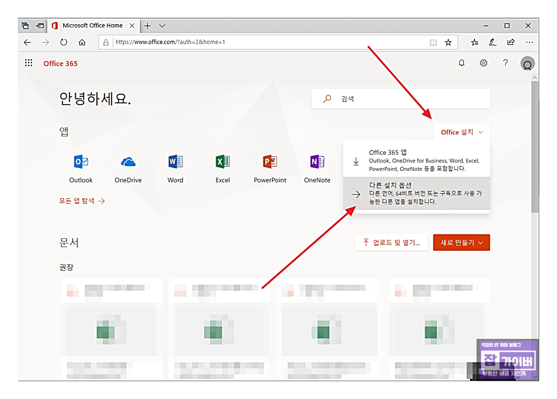Show tab previews chevron in tab bar
The height and width of the screenshot is (399, 557).
pyautogui.click(x=162, y=25)
